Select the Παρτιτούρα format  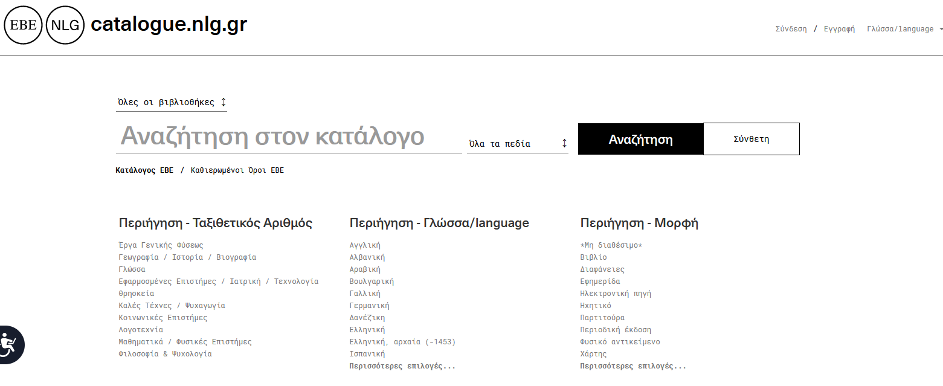[602, 318]
